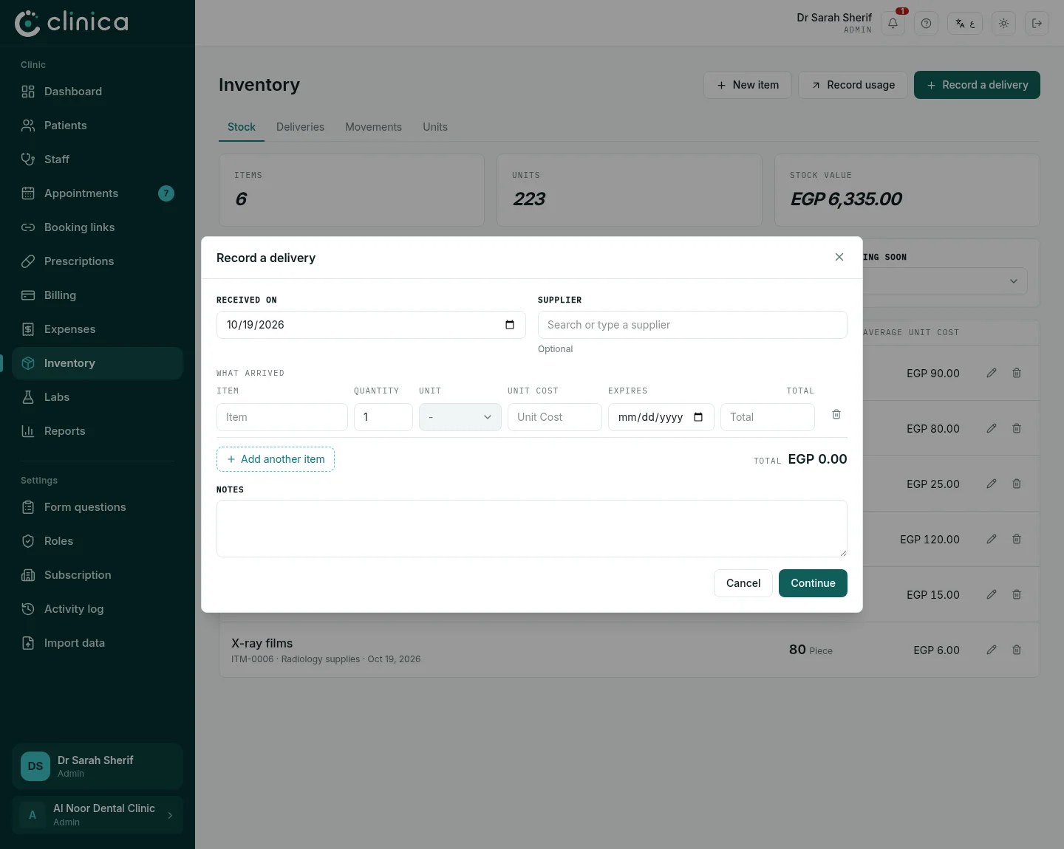Open Activity log in settings
The height and width of the screenshot is (849, 1064).
click(98, 609)
